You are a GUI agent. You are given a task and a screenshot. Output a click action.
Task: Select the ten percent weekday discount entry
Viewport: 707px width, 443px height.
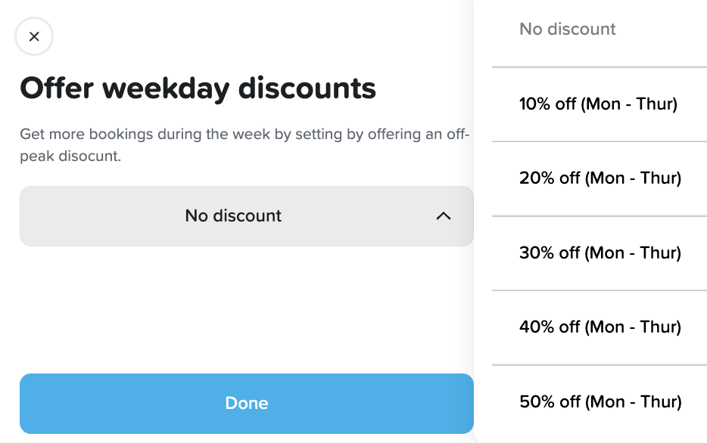(598, 104)
